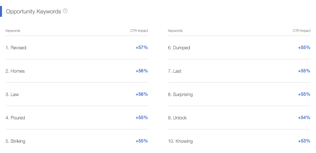The height and width of the screenshot is (153, 316).
Task: Choose the Last keyword entry
Action: coord(174,71)
